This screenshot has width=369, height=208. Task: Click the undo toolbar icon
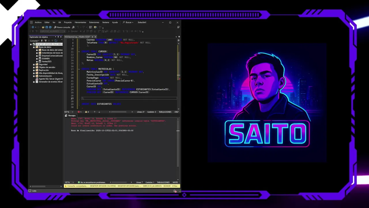pyautogui.click(x=78, y=27)
